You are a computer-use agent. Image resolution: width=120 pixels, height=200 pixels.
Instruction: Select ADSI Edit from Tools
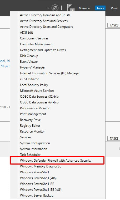click(58, 33)
